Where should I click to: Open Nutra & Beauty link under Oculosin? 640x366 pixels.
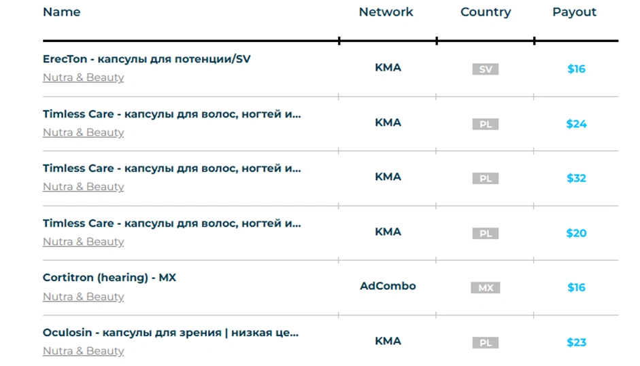83,351
